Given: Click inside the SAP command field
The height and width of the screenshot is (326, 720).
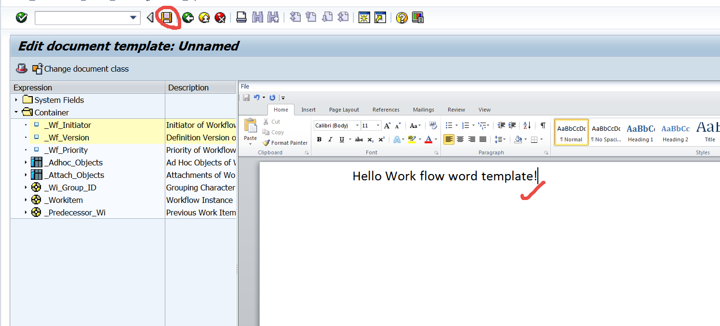Looking at the screenshot, I should (82, 17).
